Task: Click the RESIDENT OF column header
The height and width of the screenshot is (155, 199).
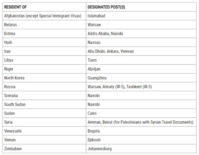Action: tap(44, 7)
